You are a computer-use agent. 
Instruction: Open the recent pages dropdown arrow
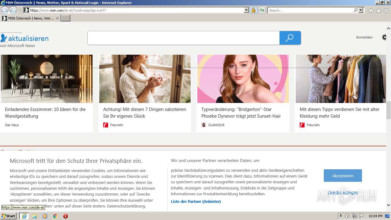(20, 10)
